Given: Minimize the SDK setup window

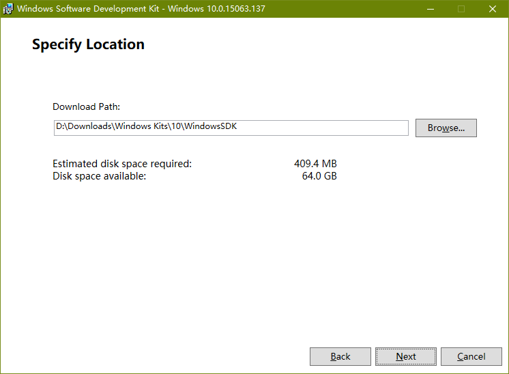Looking at the screenshot, I should pyautogui.click(x=431, y=9).
